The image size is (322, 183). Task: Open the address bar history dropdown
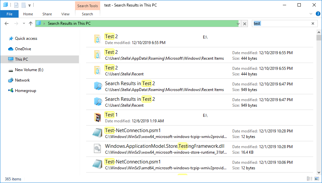[x=238, y=23]
